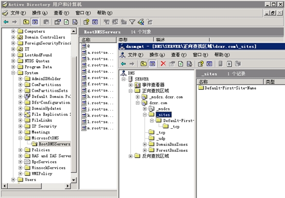
Task: Click the 名称 column header in RootDNSServers list
Action: [x=98, y=39]
